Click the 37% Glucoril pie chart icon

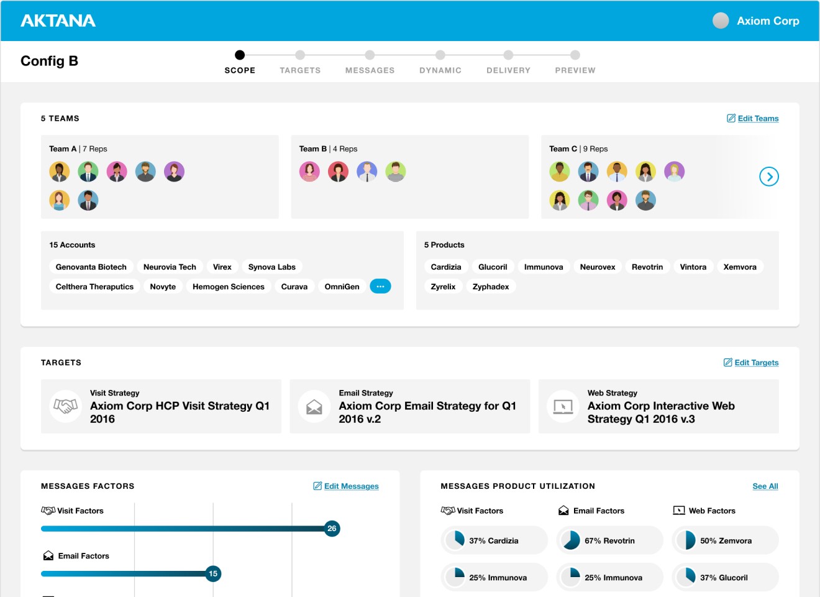pyautogui.click(x=686, y=577)
